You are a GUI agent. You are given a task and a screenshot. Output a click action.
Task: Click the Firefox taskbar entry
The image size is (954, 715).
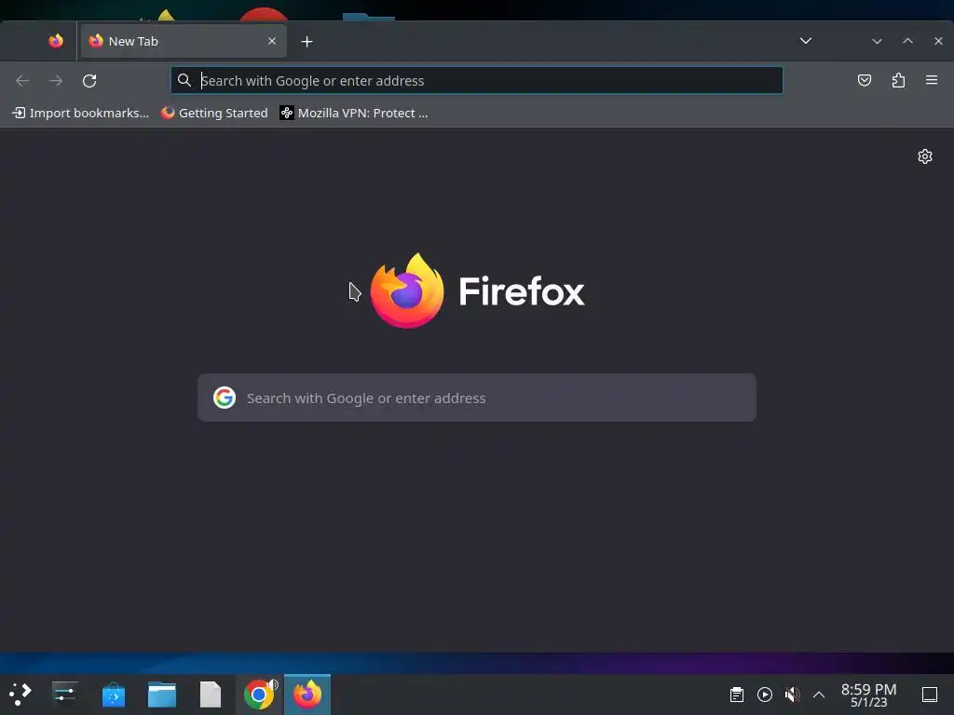(x=307, y=695)
